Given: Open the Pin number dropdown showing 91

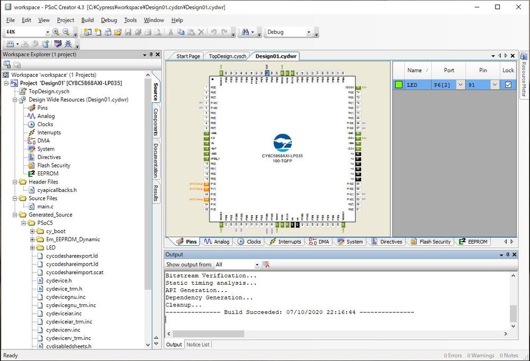Looking at the screenshot, I should [494, 84].
